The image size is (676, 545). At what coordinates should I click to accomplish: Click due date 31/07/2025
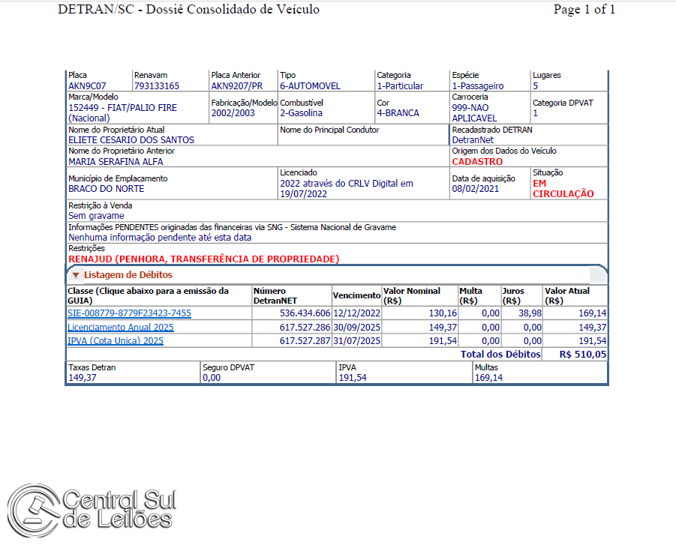pyautogui.click(x=357, y=341)
